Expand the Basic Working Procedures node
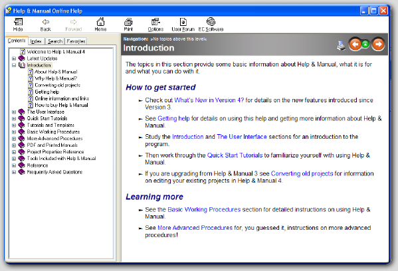 coord(14,132)
